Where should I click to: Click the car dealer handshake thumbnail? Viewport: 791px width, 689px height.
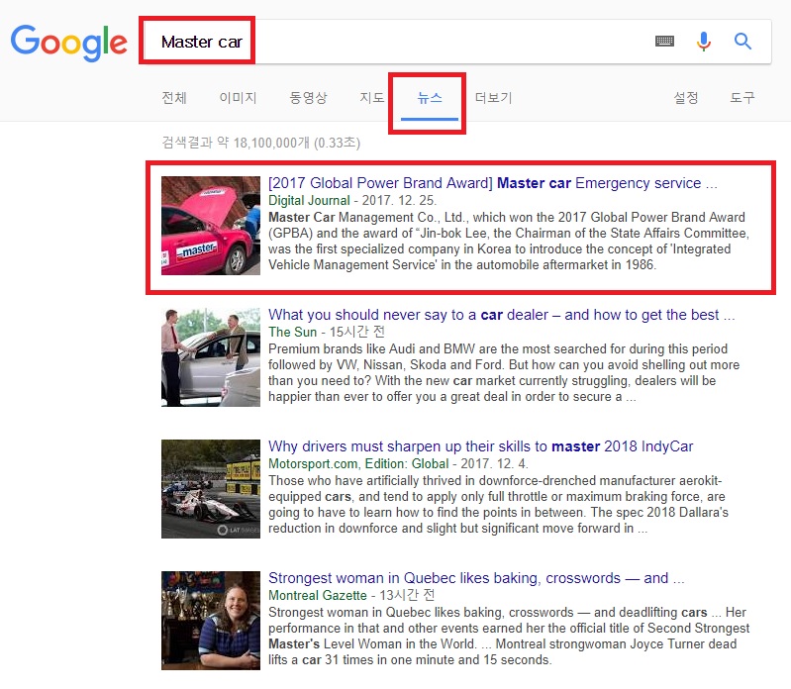click(x=211, y=357)
